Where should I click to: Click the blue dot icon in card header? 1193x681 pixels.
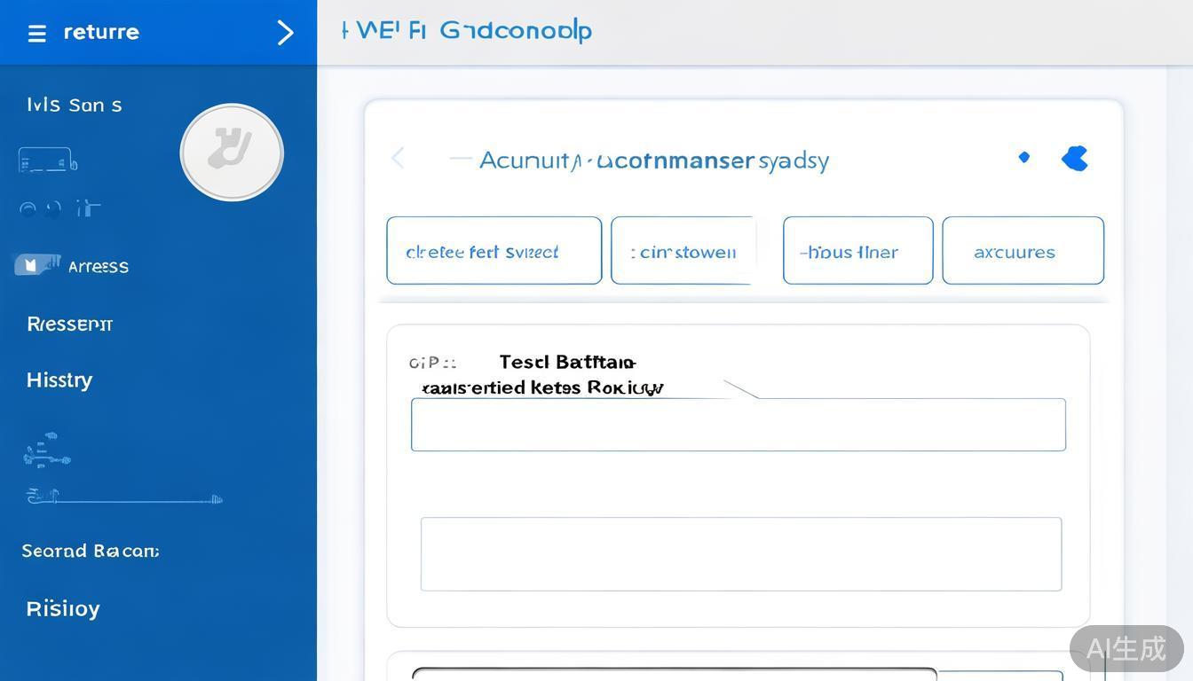click(x=1023, y=157)
